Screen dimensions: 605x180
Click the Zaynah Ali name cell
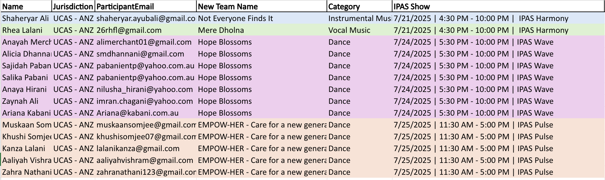(20, 101)
